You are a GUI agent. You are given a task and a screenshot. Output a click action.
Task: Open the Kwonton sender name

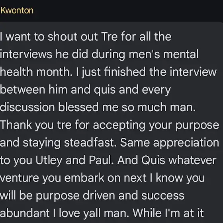[x=17, y=10]
